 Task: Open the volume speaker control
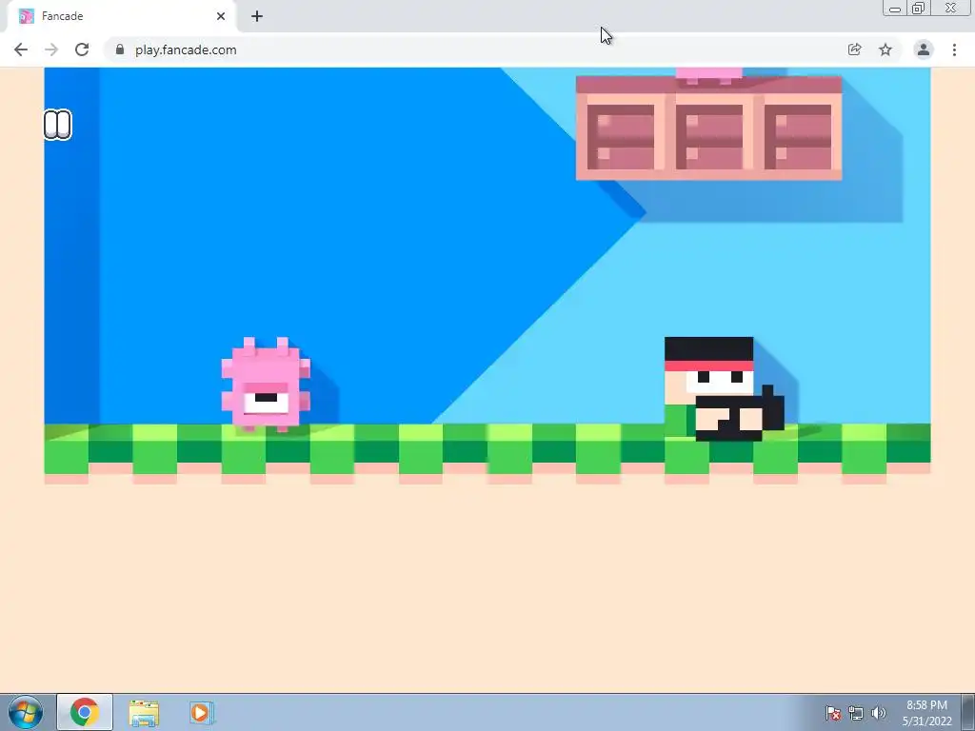point(879,713)
